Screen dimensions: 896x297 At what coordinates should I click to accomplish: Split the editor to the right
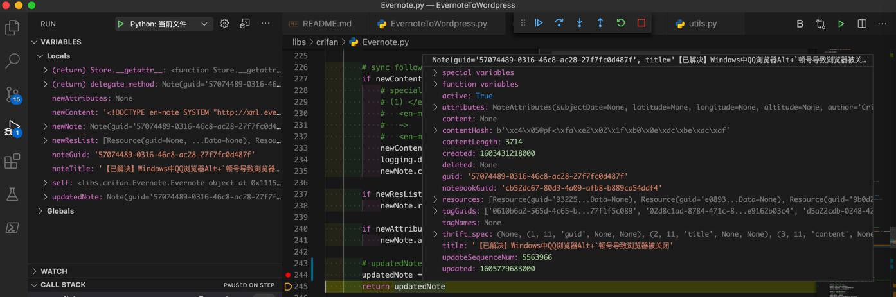pos(862,24)
